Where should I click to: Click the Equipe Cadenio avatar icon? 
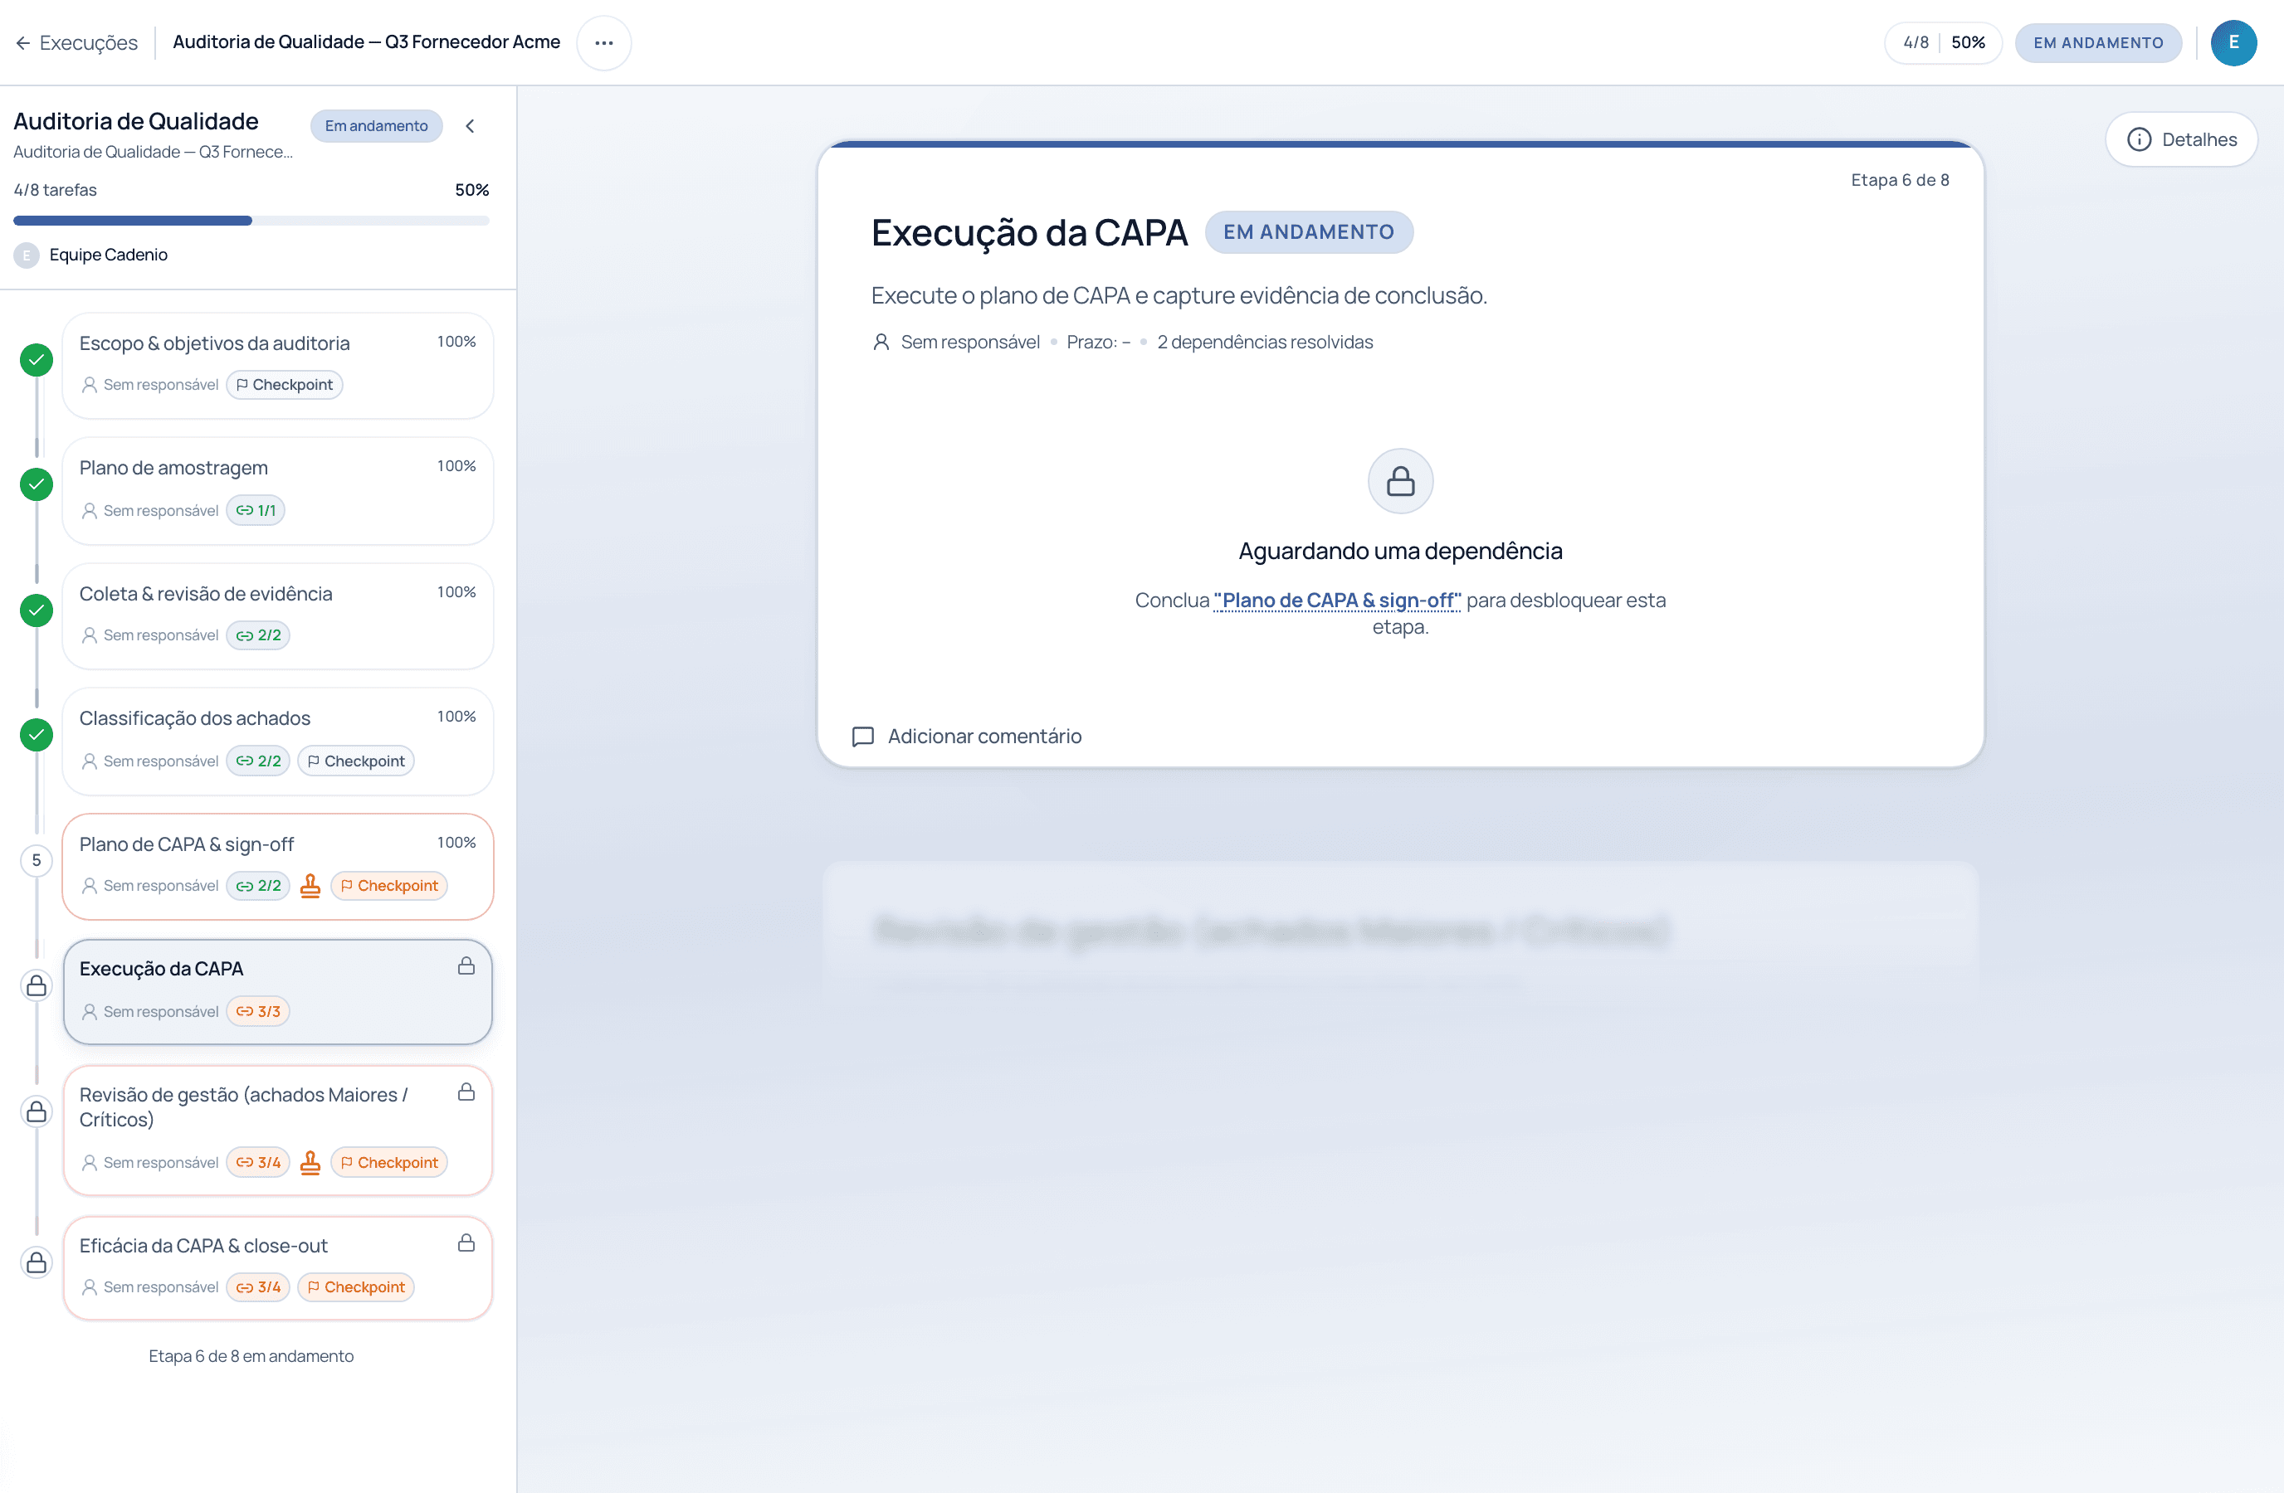tap(27, 255)
